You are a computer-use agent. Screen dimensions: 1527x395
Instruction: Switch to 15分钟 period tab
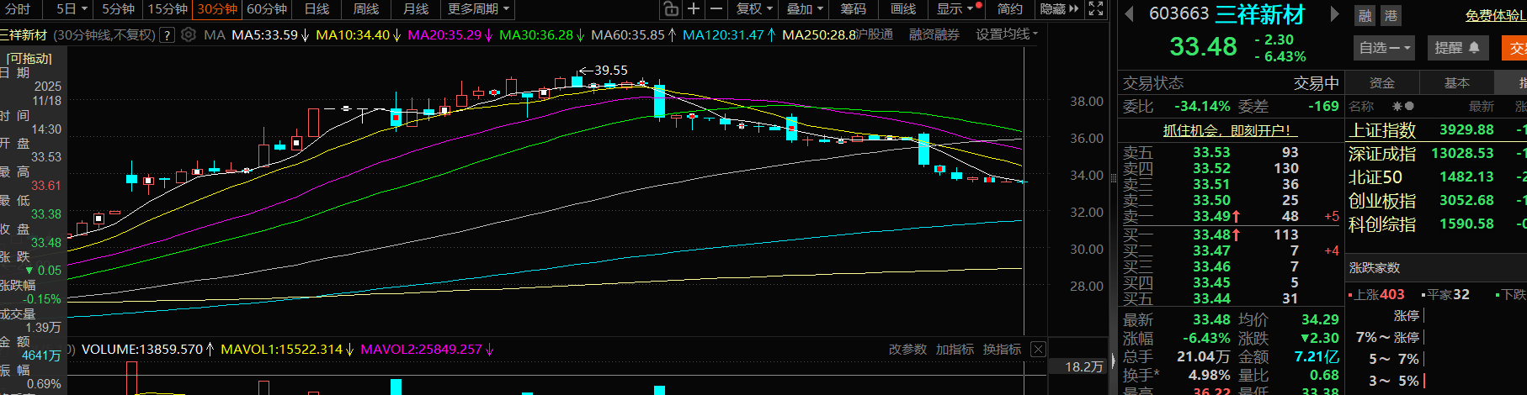(x=168, y=9)
